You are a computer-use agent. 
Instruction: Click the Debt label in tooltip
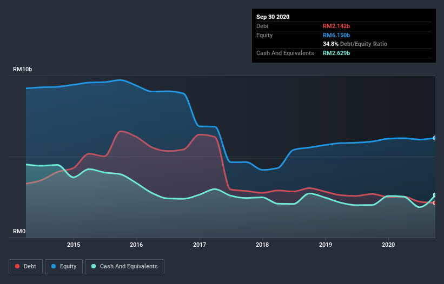pos(262,26)
